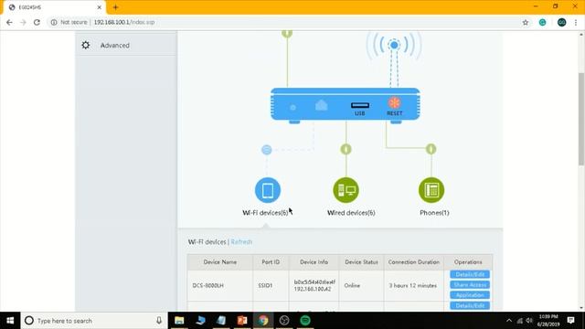Click the house icon on the router diagram
This screenshot has width=585, height=329.
321,106
